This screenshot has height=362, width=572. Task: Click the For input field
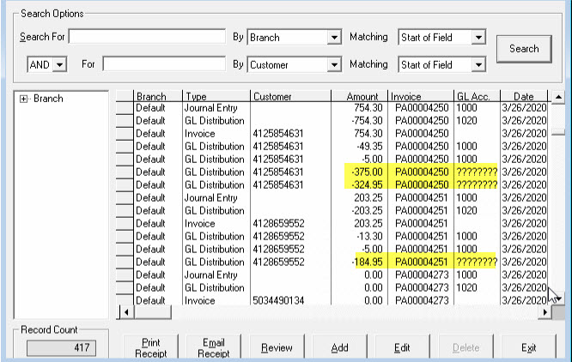point(164,64)
